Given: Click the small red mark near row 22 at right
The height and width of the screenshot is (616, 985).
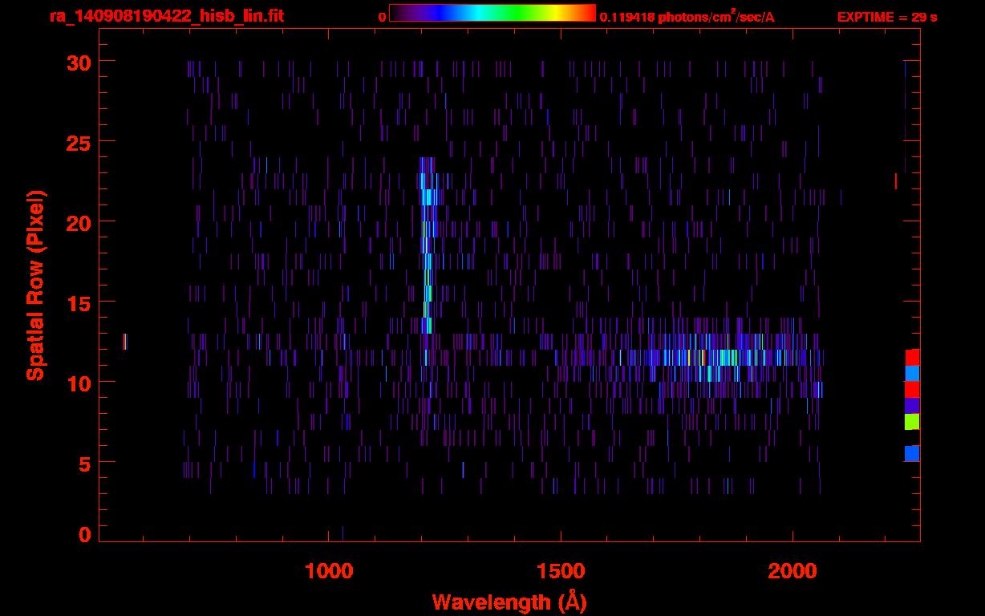Looking at the screenshot, I should click(896, 182).
